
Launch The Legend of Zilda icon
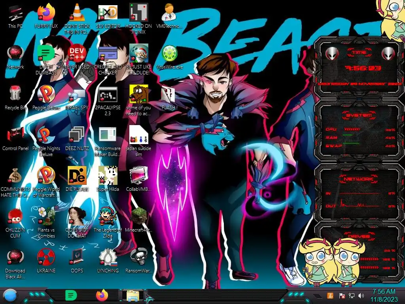point(108,223)
